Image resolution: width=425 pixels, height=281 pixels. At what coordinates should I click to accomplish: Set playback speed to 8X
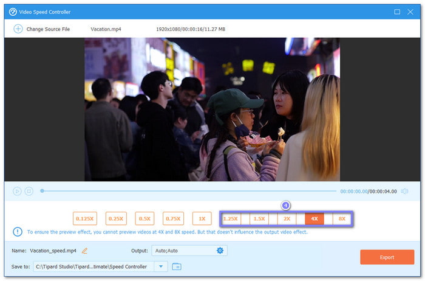click(342, 218)
